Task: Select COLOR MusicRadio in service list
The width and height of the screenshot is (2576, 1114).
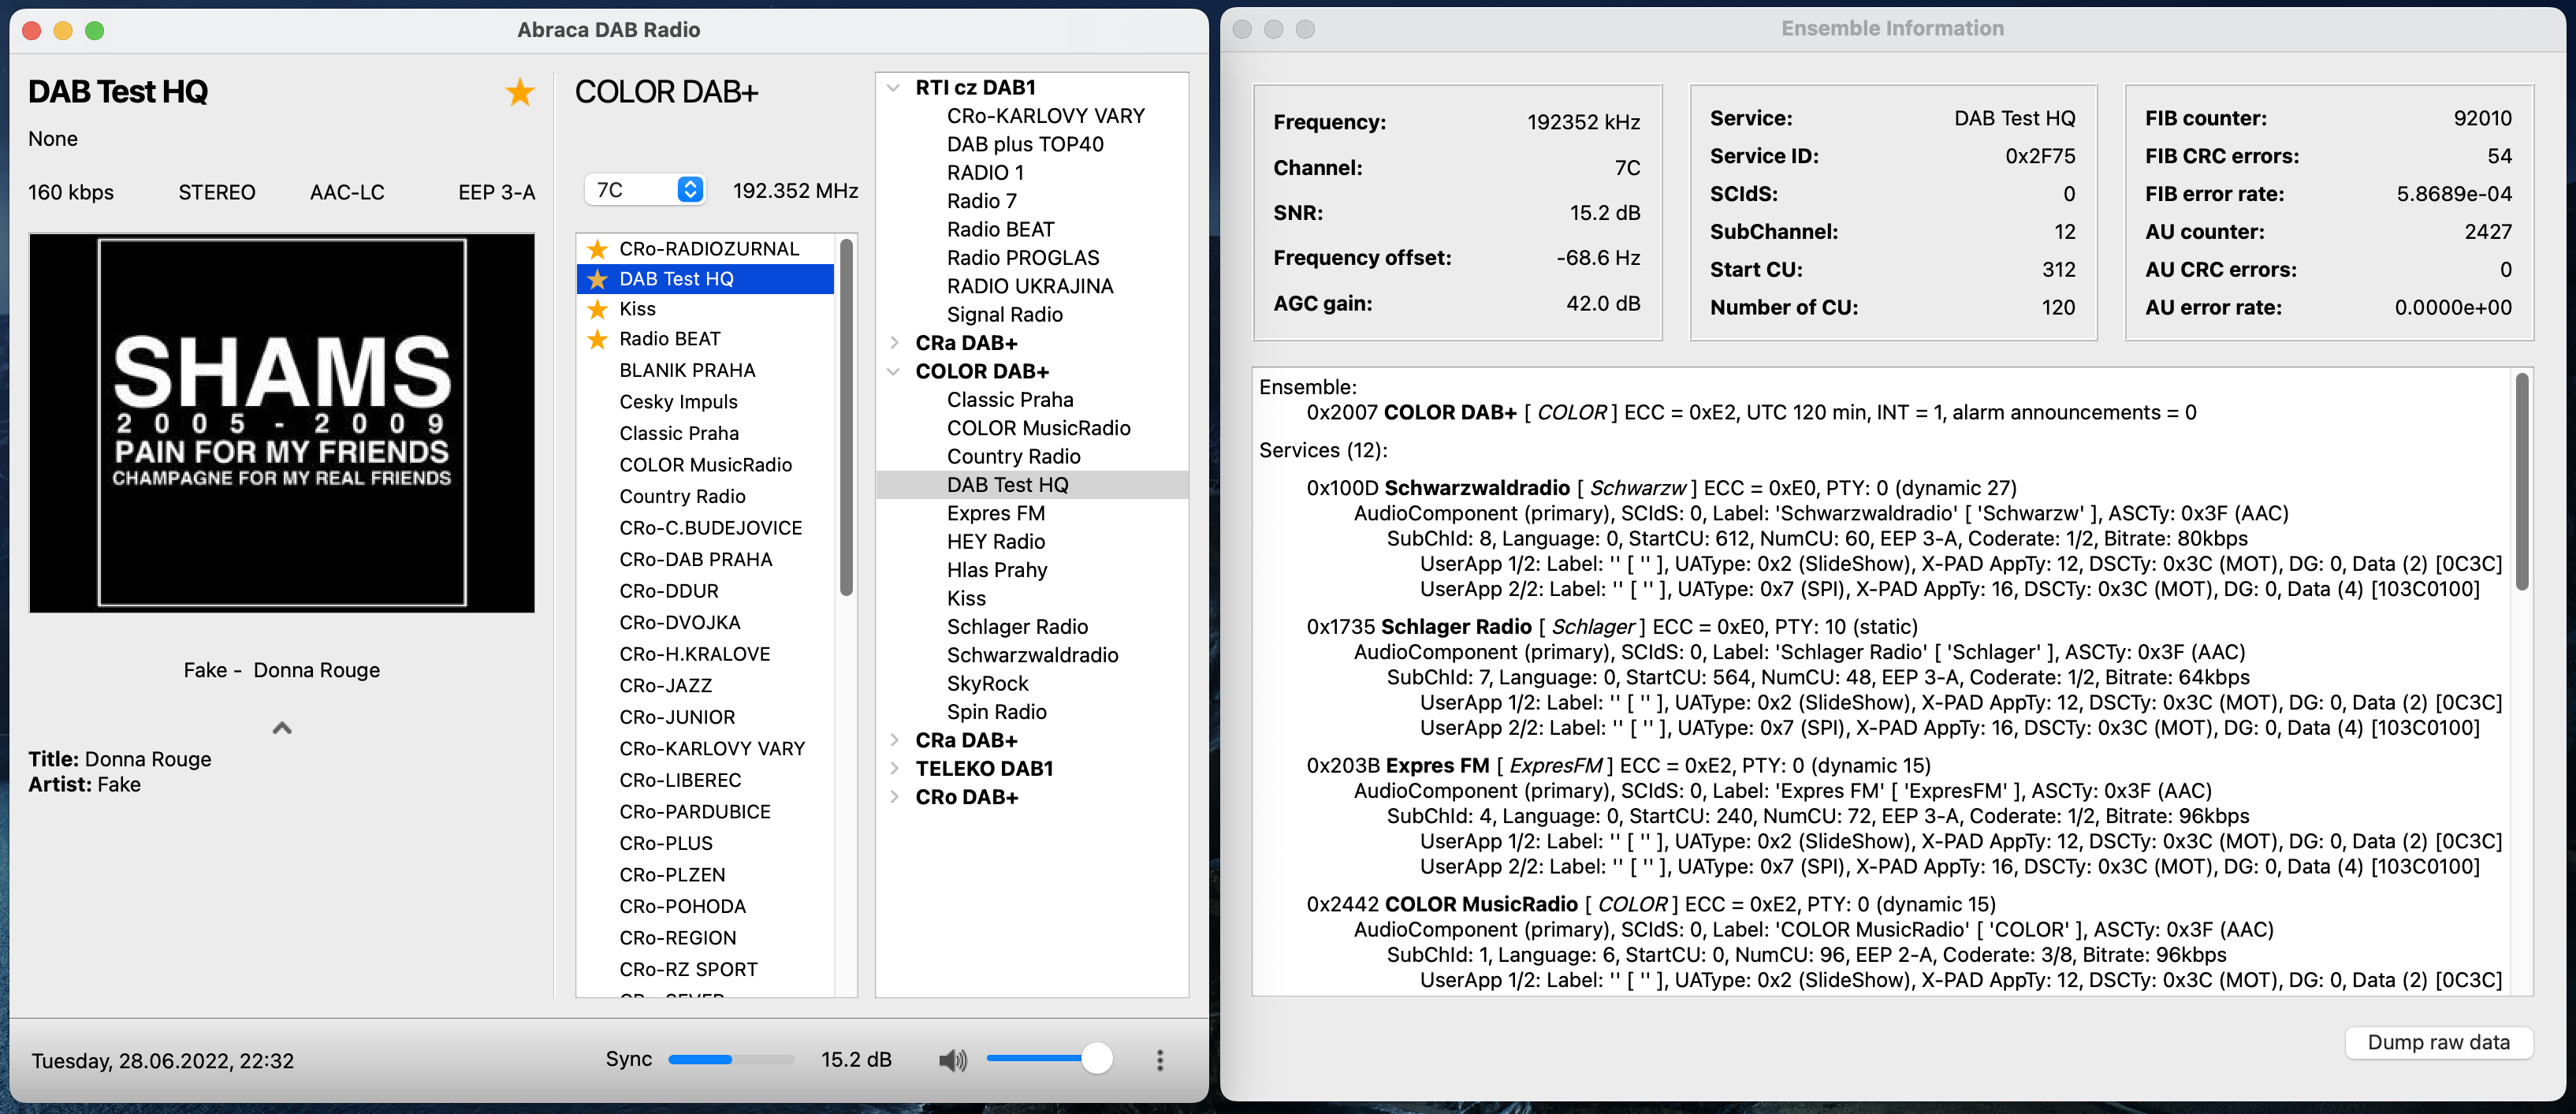Action: (x=706, y=464)
